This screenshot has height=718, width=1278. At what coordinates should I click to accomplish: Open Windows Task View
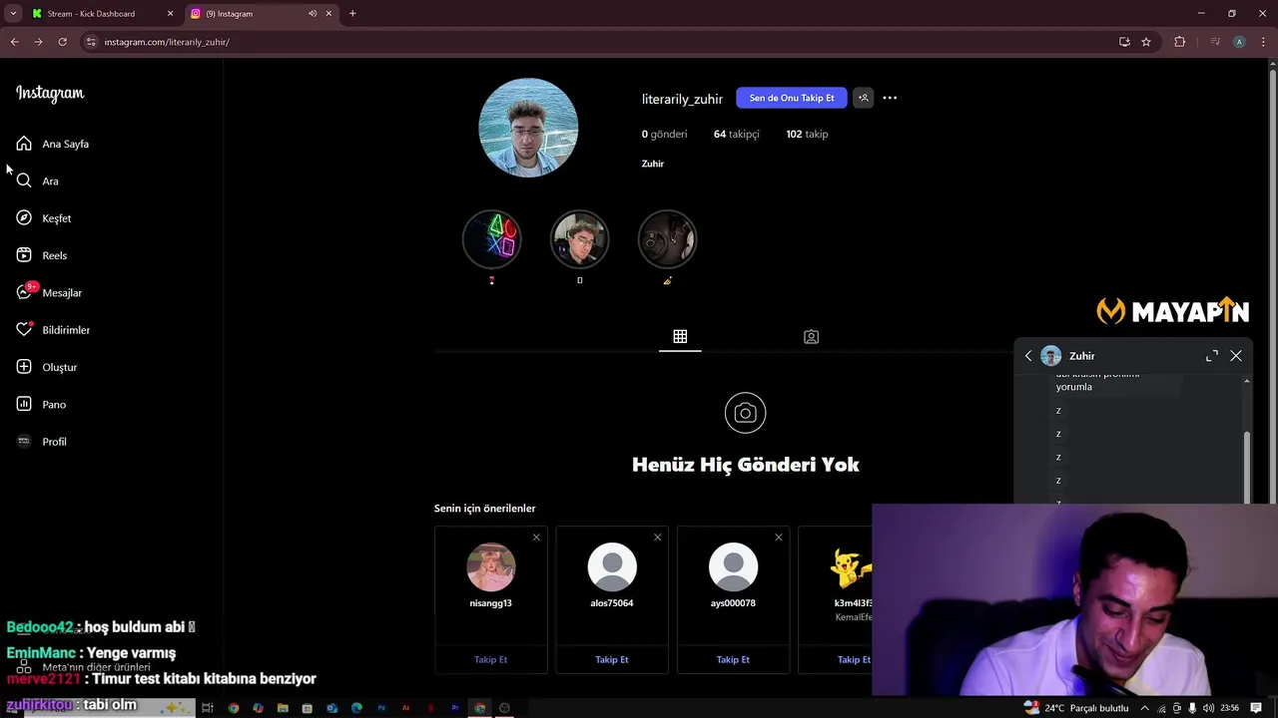[208, 708]
